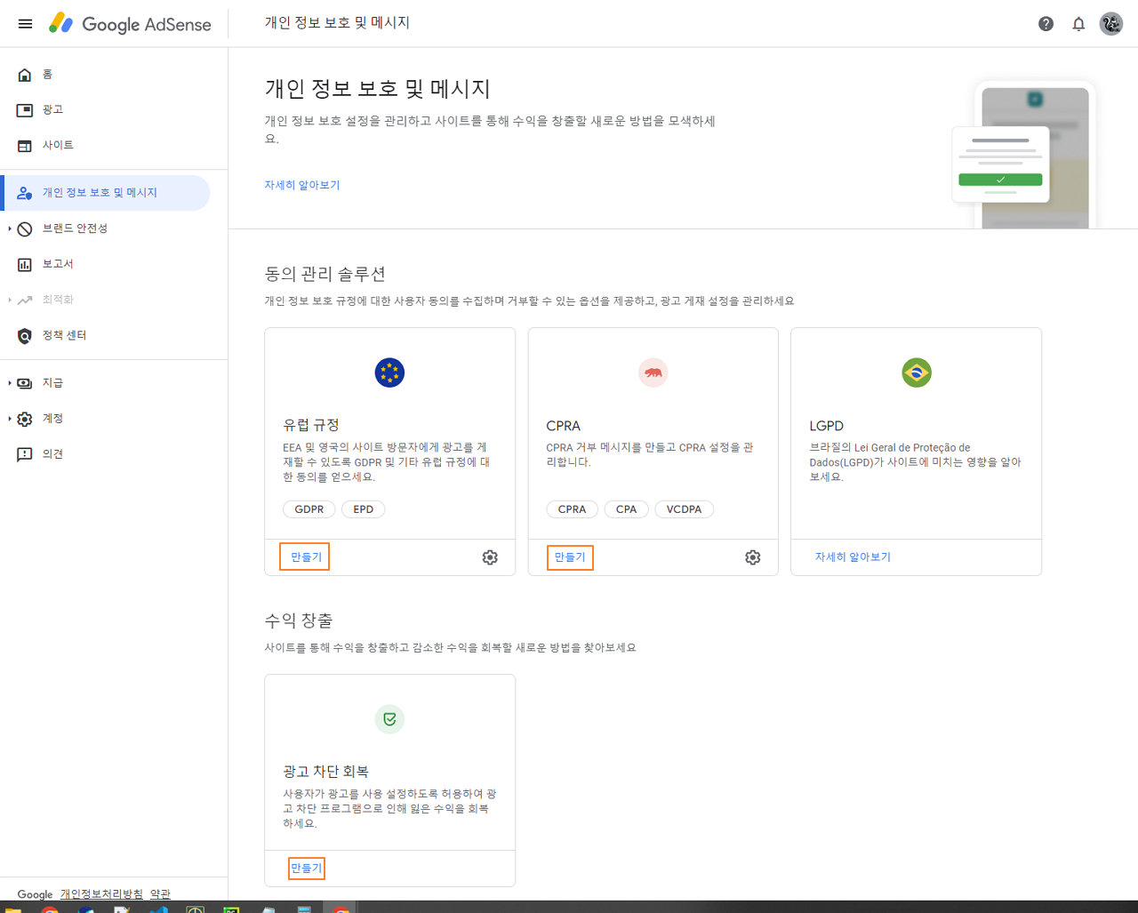Open the 개인정보처리방침 footer link
The height and width of the screenshot is (913, 1138).
(x=101, y=894)
